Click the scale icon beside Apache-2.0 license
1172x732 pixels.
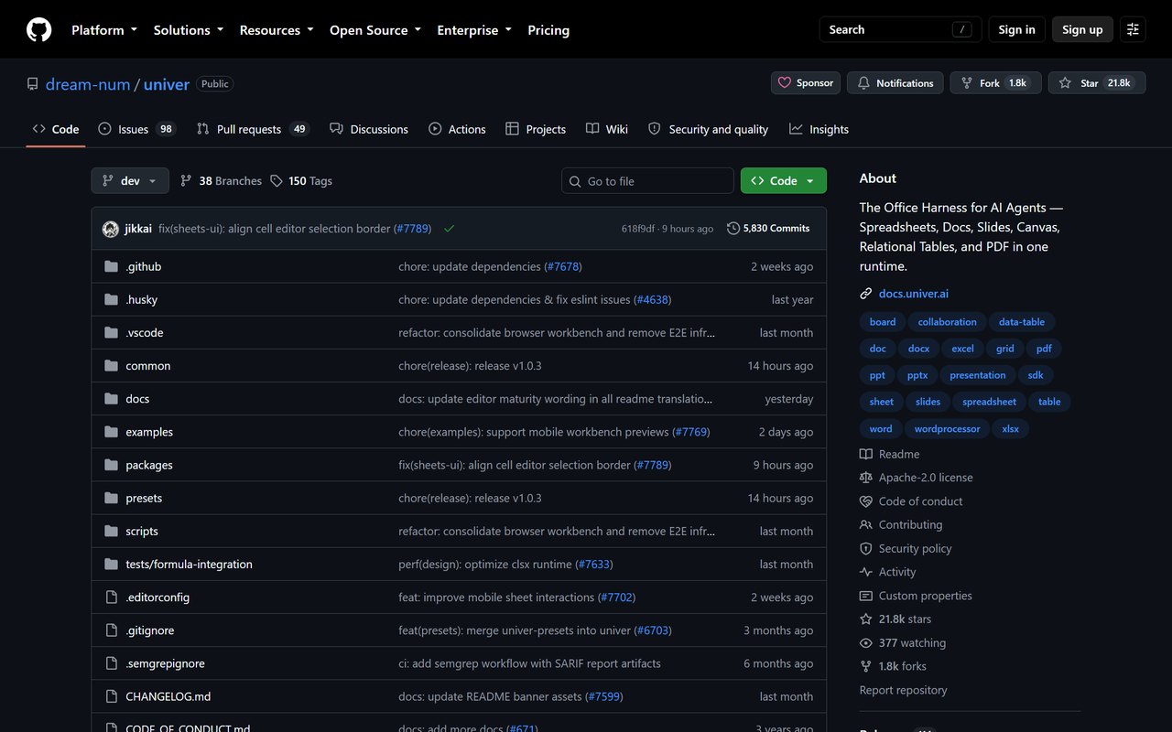click(866, 478)
